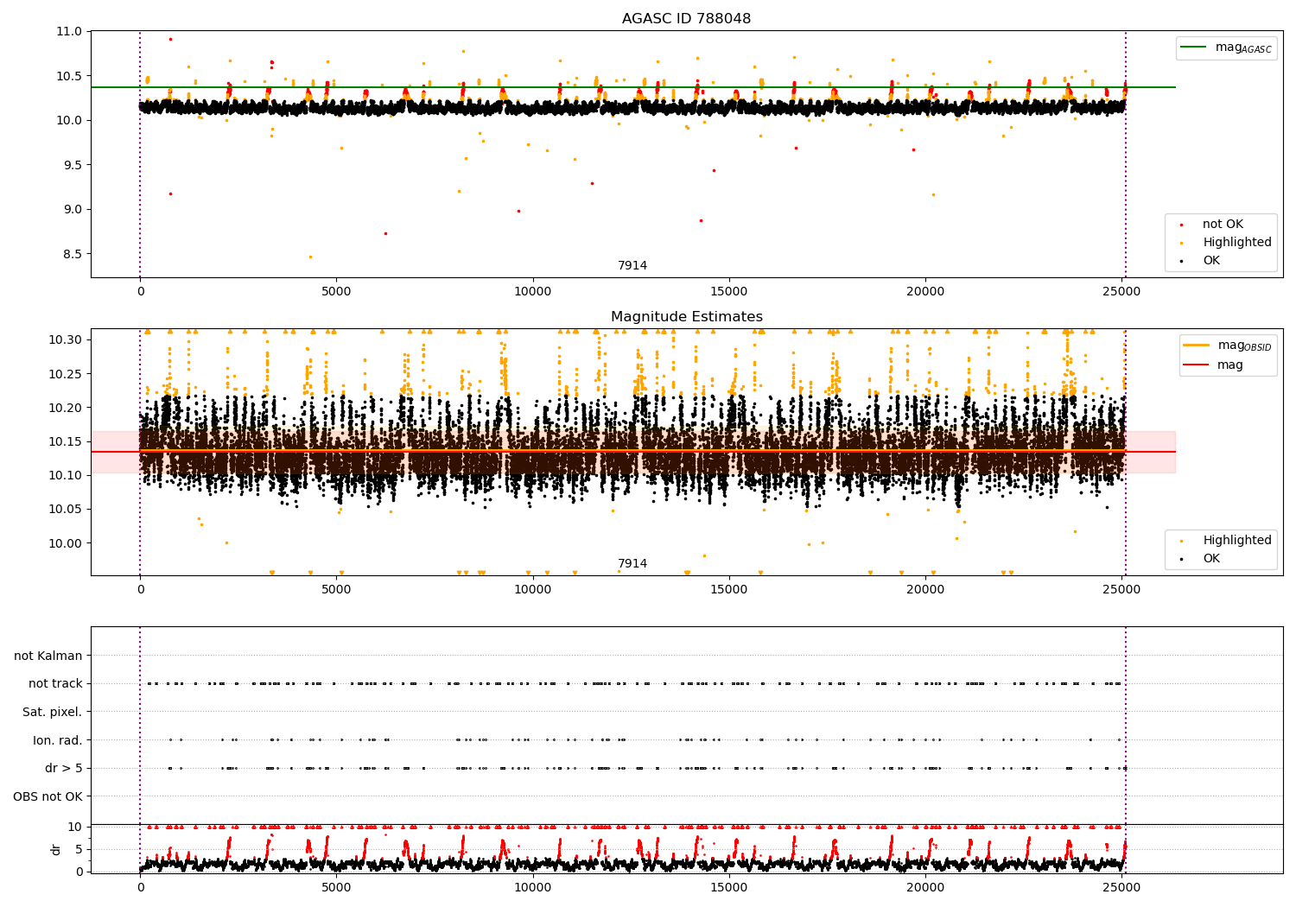1296x907 pixels.
Task: Click 'Highlighted' legend entry in Magnitude Estimates plot
Action: (1236, 541)
